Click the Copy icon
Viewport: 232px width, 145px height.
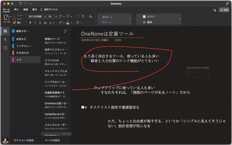click(x=14, y=19)
